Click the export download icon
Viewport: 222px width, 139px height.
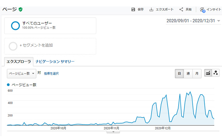click(x=151, y=10)
